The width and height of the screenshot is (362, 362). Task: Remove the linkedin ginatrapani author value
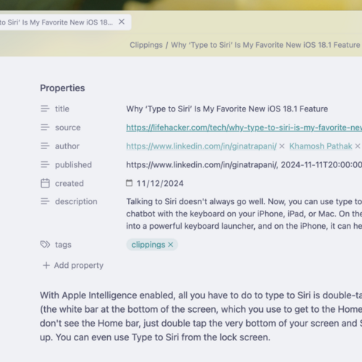point(282,146)
